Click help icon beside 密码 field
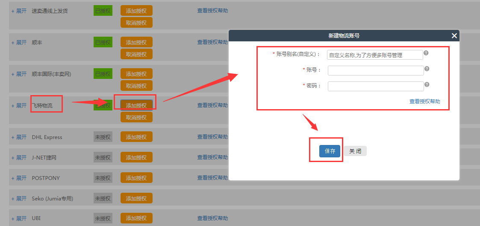This screenshot has width=480, height=226. [x=427, y=84]
